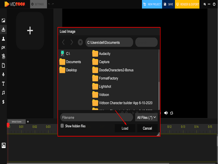Open the music library icon
The height and width of the screenshot is (164, 218).
3,93
